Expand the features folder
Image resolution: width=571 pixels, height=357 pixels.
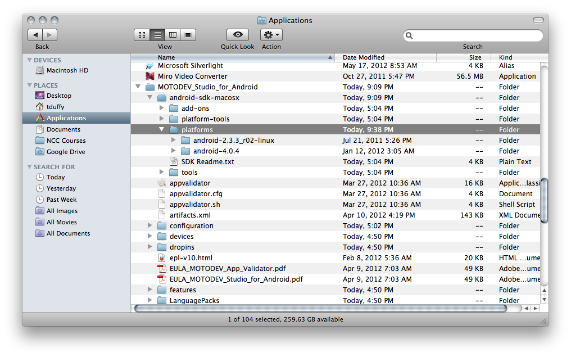[x=149, y=290]
